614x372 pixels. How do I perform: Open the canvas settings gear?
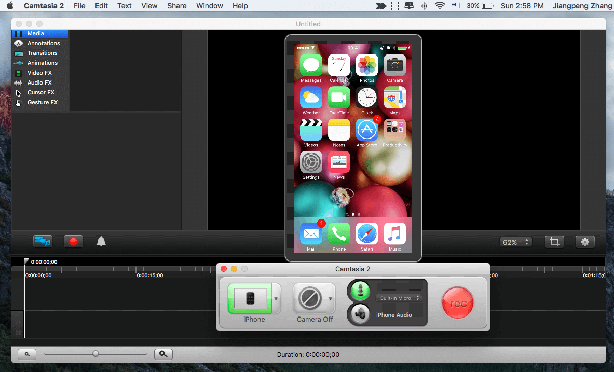585,242
